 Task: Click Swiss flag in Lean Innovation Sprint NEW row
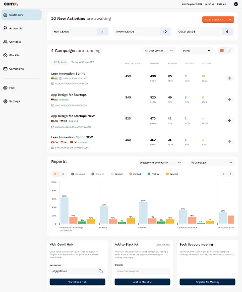[53, 142]
